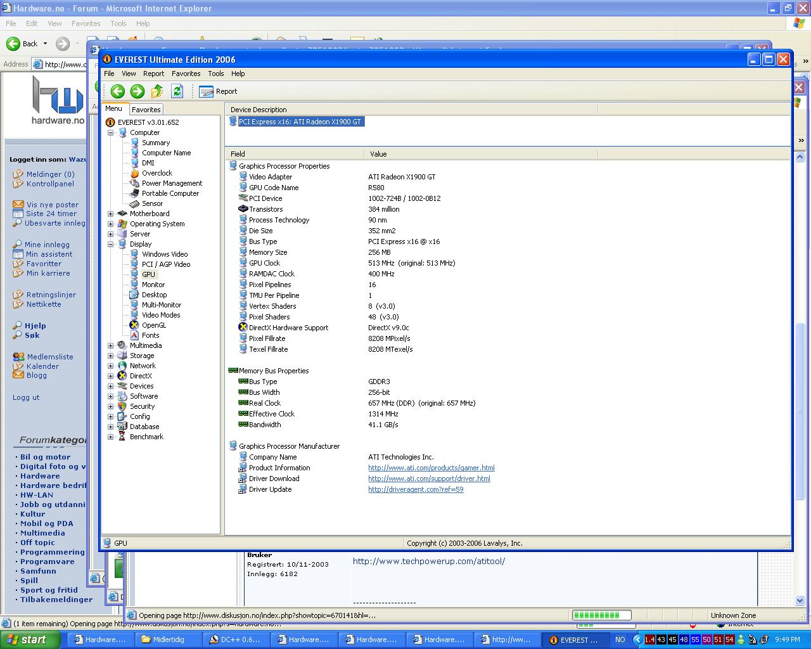Click the Device Description column header

click(412, 110)
